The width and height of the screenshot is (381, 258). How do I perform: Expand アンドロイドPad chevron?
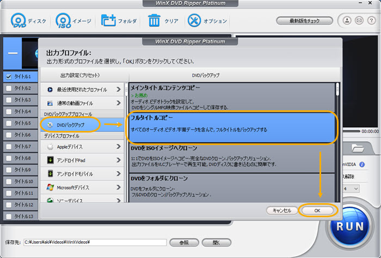click(x=119, y=160)
